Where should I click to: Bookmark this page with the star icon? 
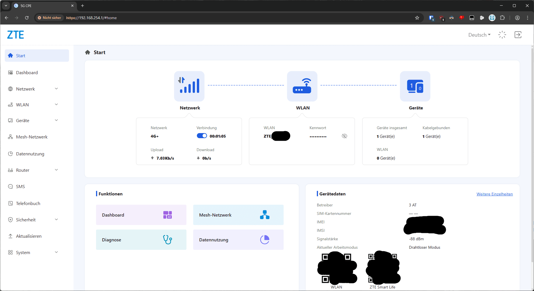(x=417, y=18)
